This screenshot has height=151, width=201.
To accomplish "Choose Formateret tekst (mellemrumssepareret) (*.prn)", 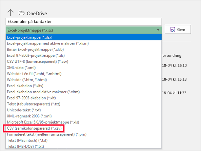I will [84, 134].
